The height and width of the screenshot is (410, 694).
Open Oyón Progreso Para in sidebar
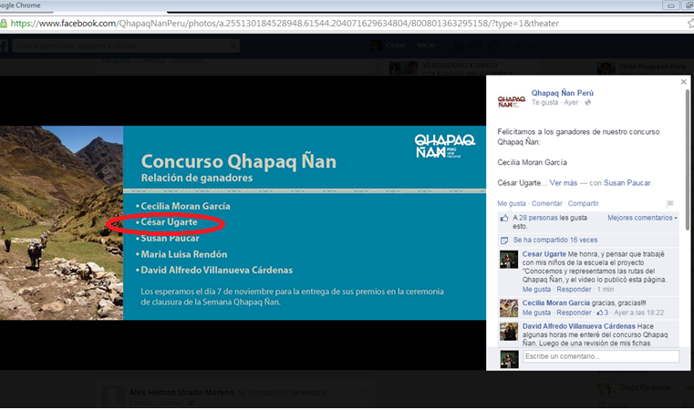(x=652, y=67)
